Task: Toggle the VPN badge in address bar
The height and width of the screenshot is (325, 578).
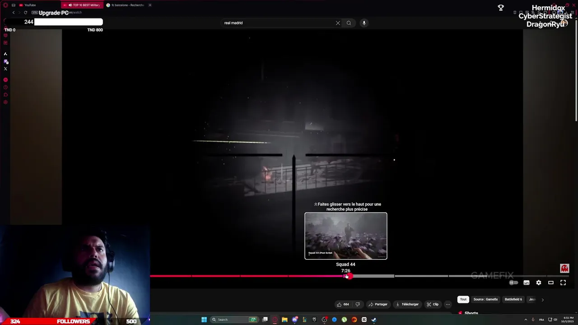Action: tap(34, 13)
